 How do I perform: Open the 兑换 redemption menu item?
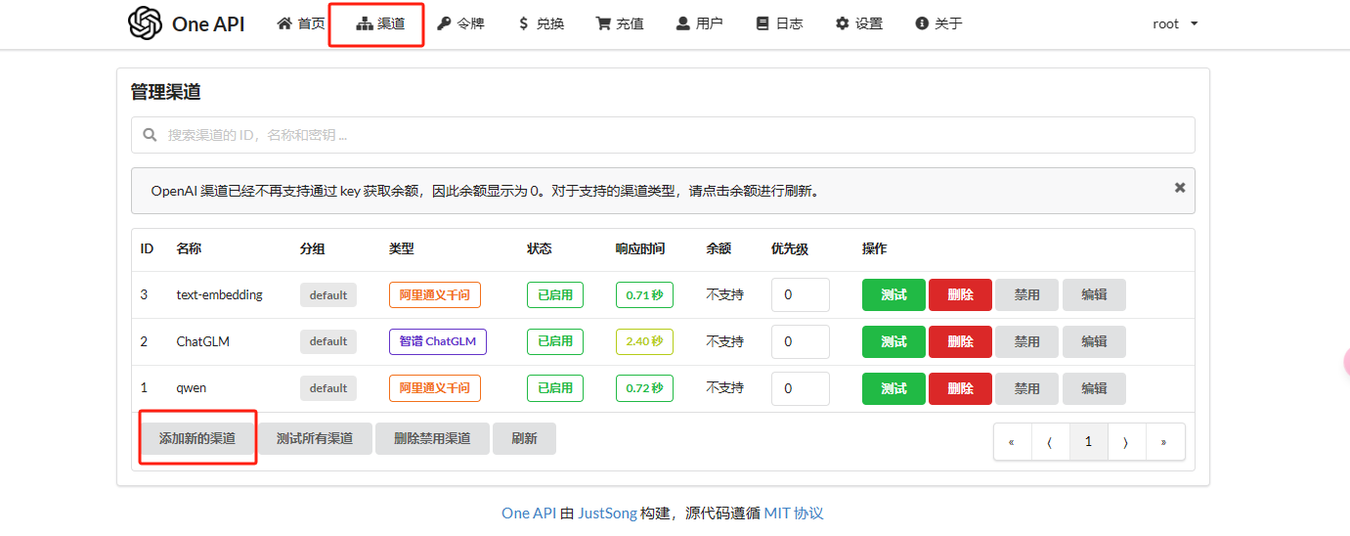click(x=541, y=23)
